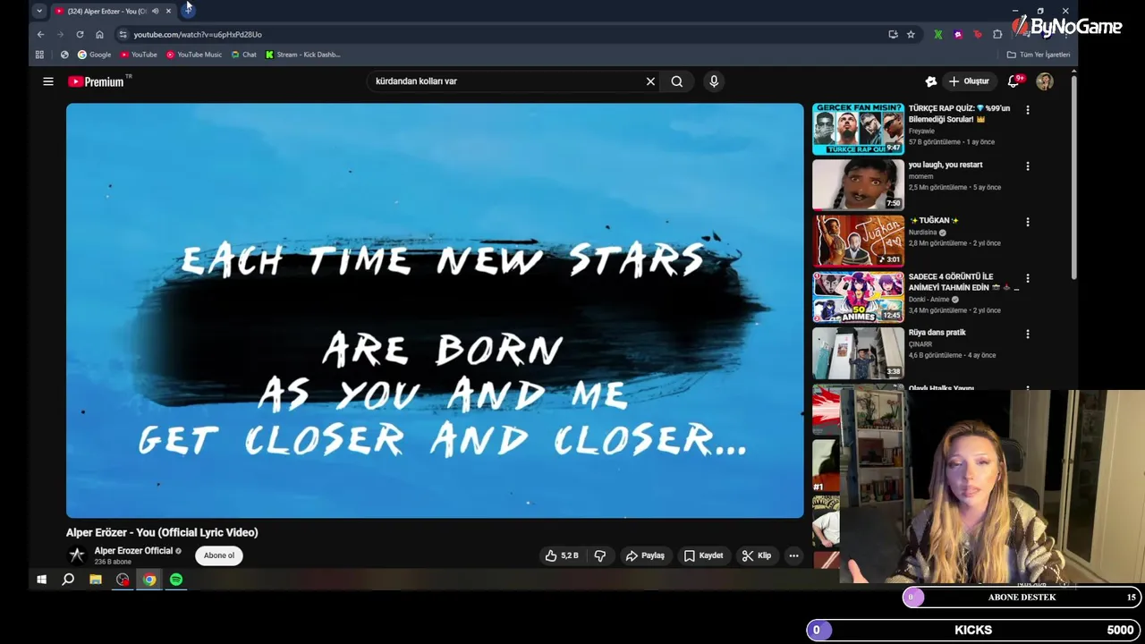This screenshot has height=644, width=1145.
Task: Open the apps grid in the bookmarks bar
Action: tap(39, 55)
